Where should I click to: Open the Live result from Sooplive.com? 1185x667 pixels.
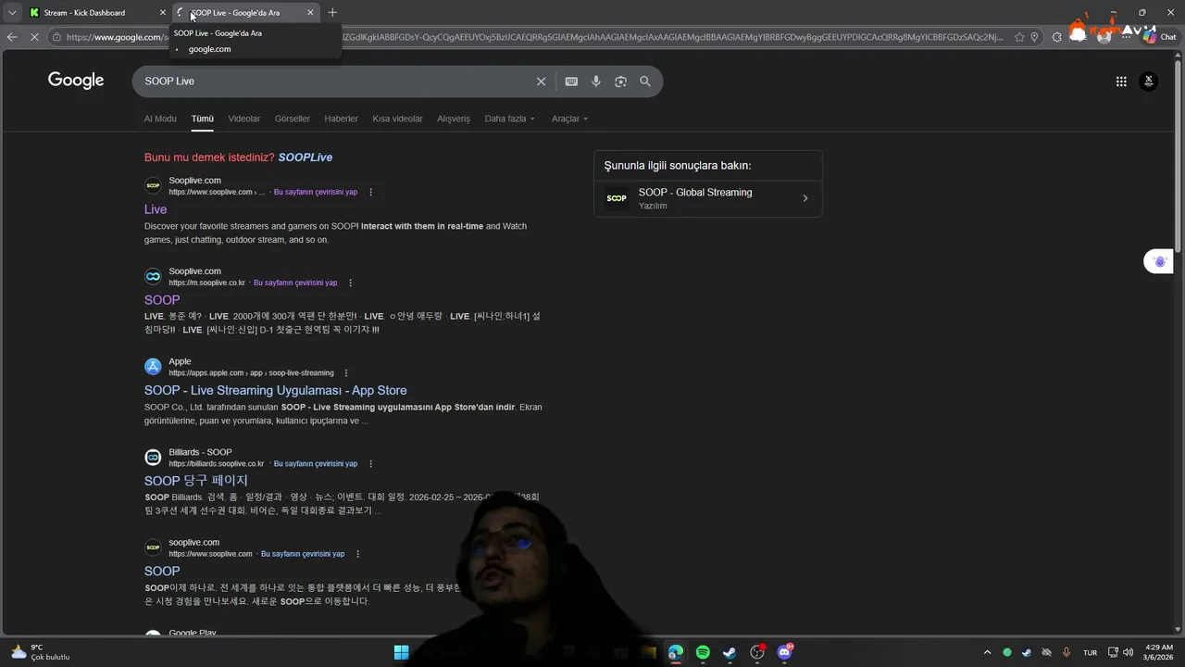tap(156, 209)
